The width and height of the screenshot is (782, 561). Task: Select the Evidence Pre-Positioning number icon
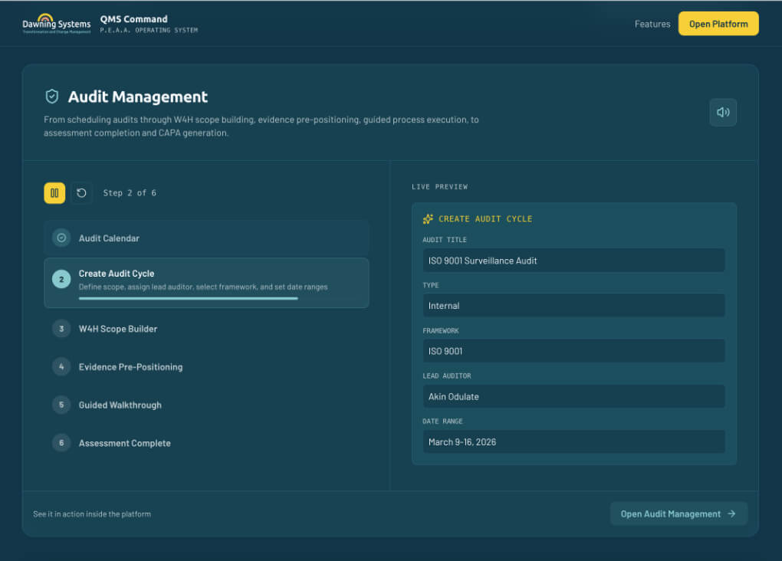click(61, 366)
